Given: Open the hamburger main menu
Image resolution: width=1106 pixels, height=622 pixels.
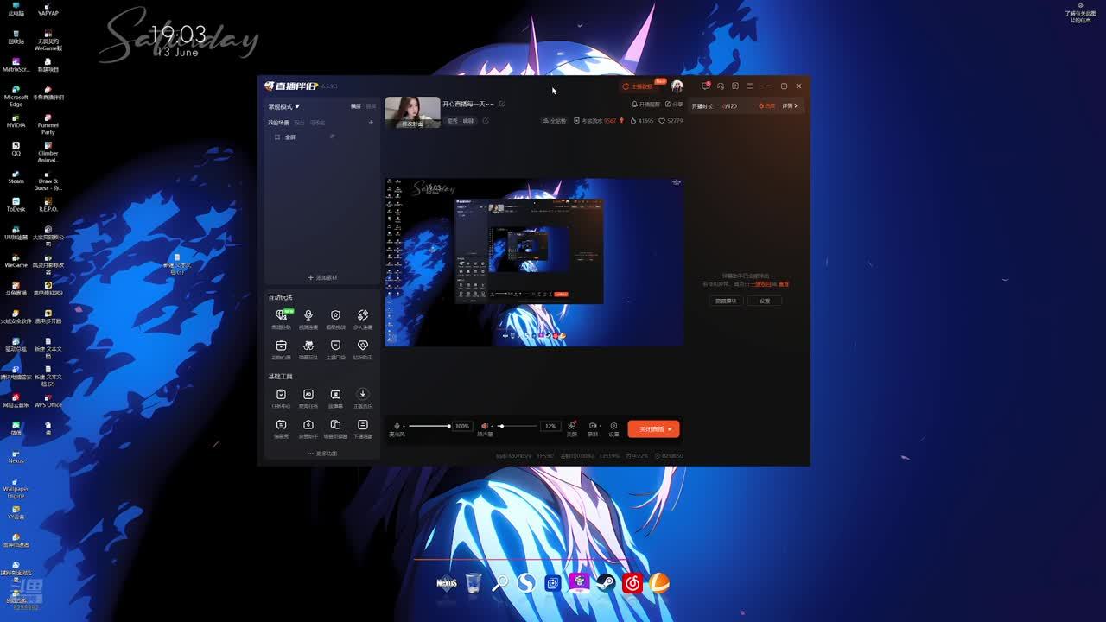Looking at the screenshot, I should (750, 86).
